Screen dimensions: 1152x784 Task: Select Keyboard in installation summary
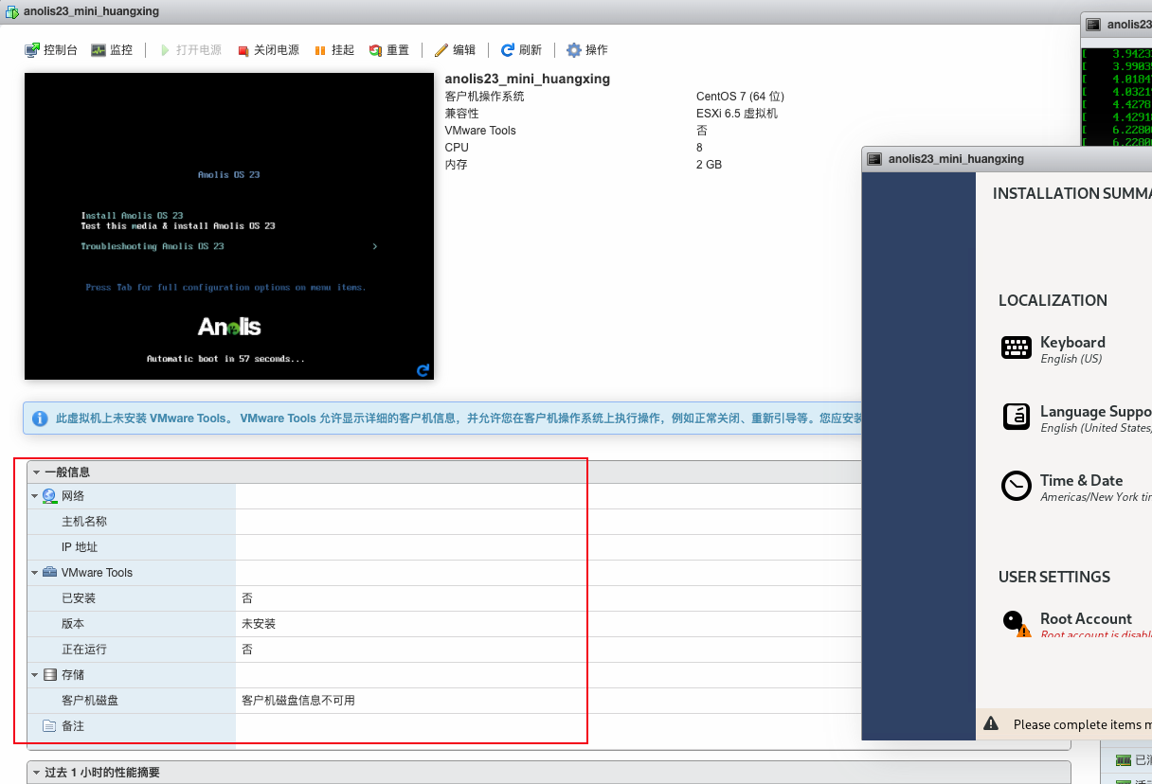(x=1071, y=348)
